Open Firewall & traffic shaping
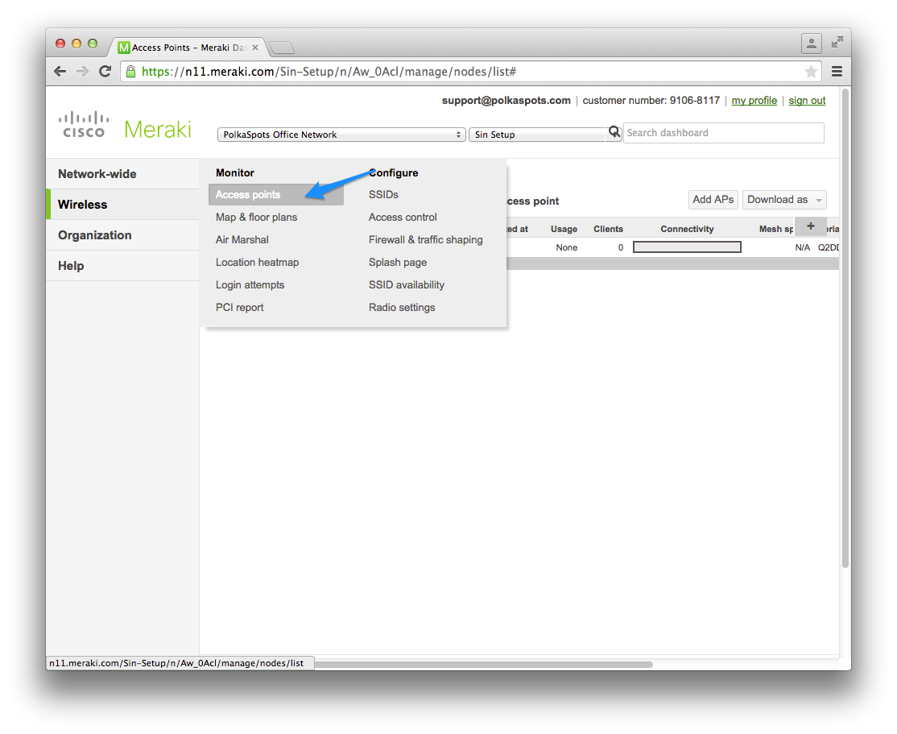 426,240
